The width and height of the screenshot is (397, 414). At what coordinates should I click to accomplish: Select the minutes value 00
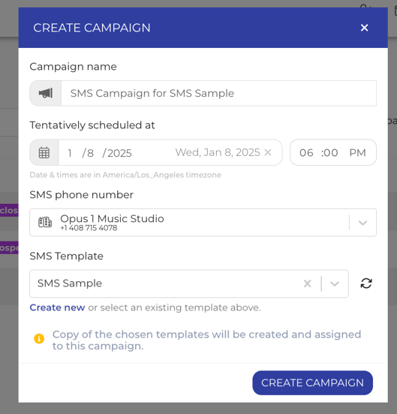click(331, 152)
